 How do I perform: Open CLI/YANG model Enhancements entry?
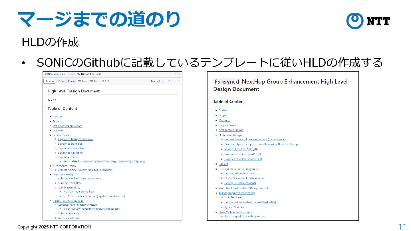pyautogui.click(x=244, y=178)
